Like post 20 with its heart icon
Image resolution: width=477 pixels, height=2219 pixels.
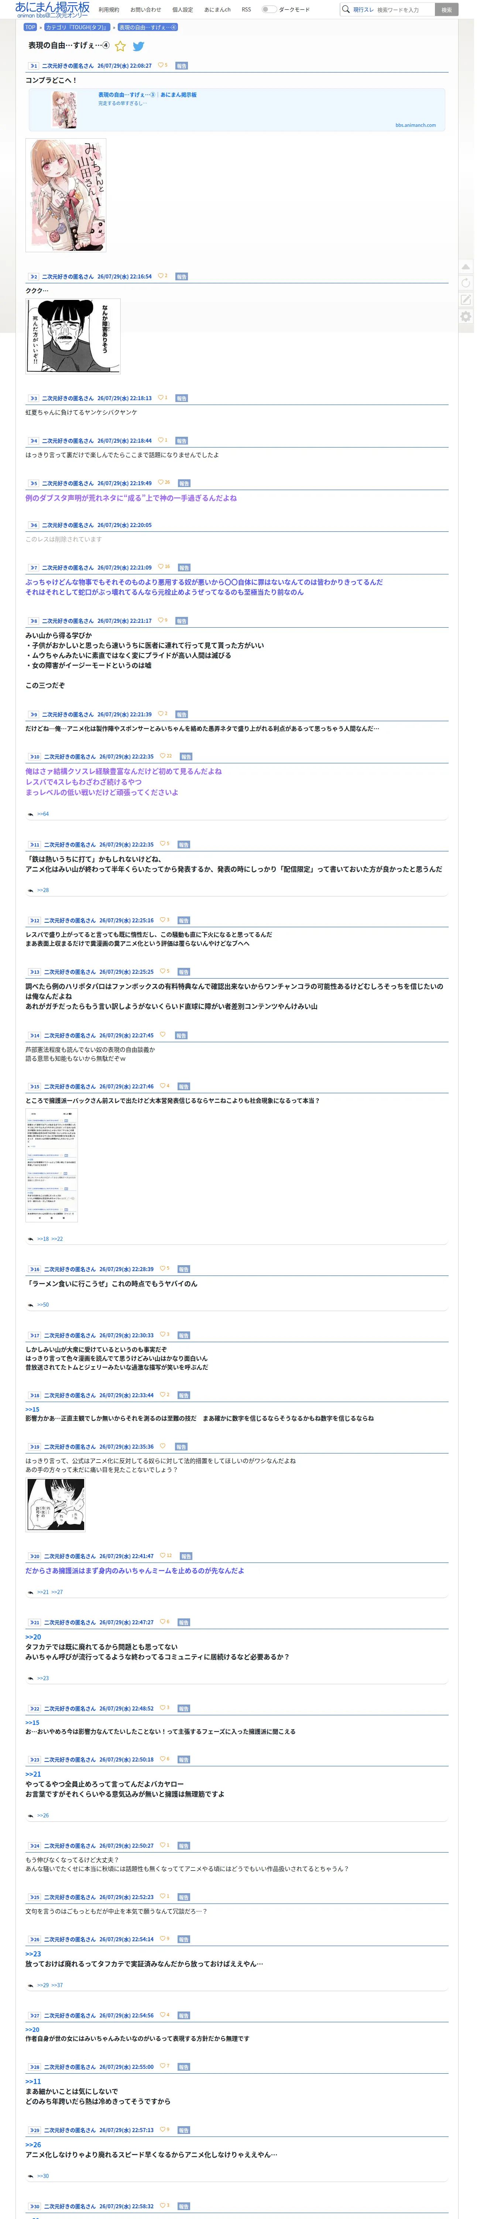162,1556
